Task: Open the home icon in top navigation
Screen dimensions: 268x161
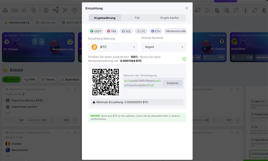Action: pyautogui.click(x=5, y=10)
